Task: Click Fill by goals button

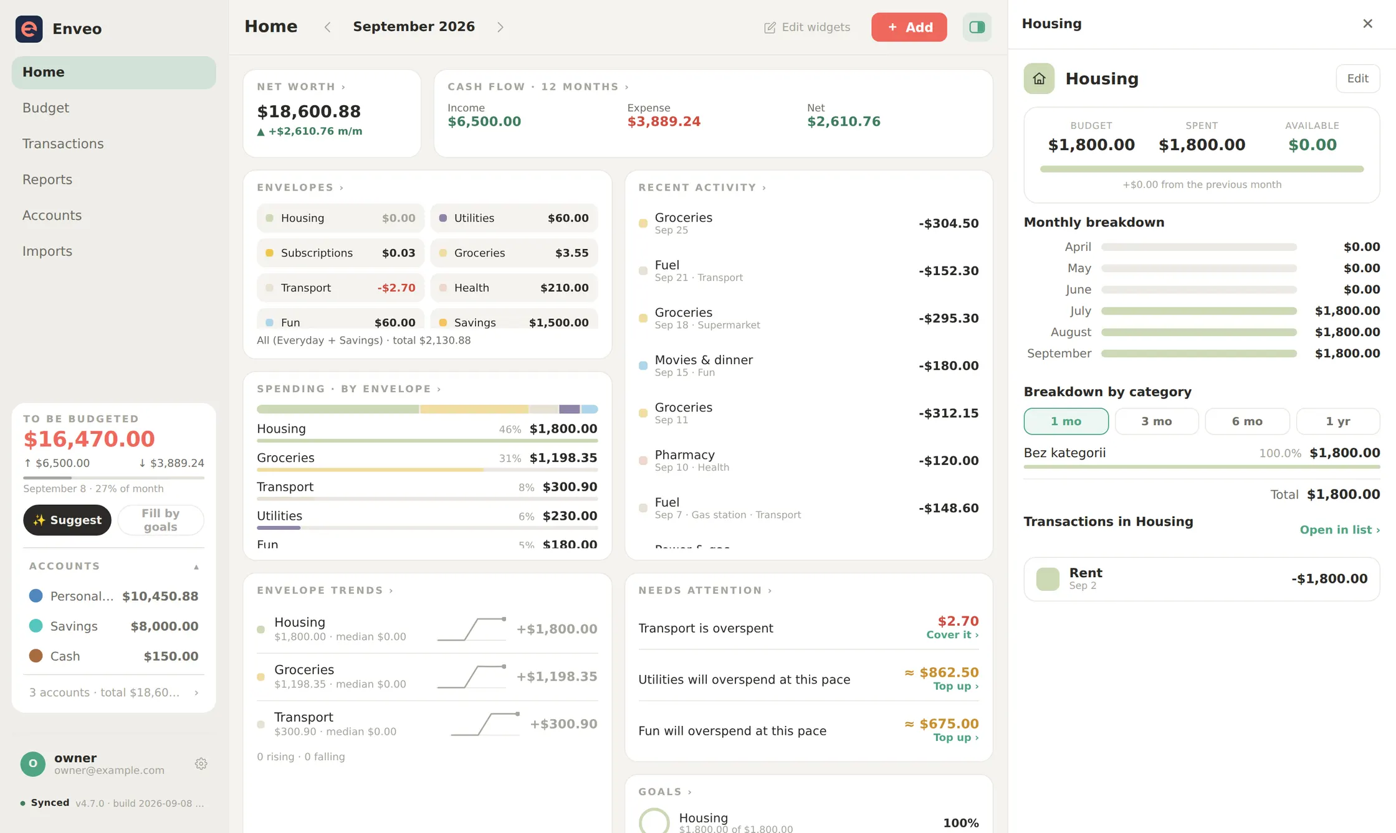Action: point(161,520)
